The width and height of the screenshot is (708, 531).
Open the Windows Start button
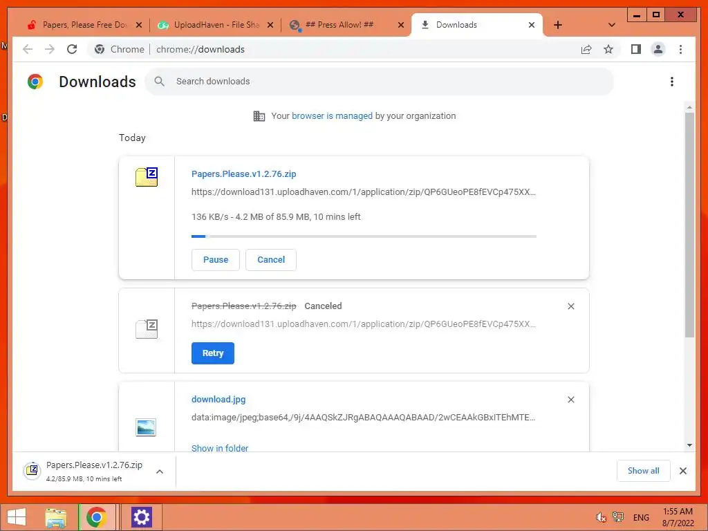(17, 517)
